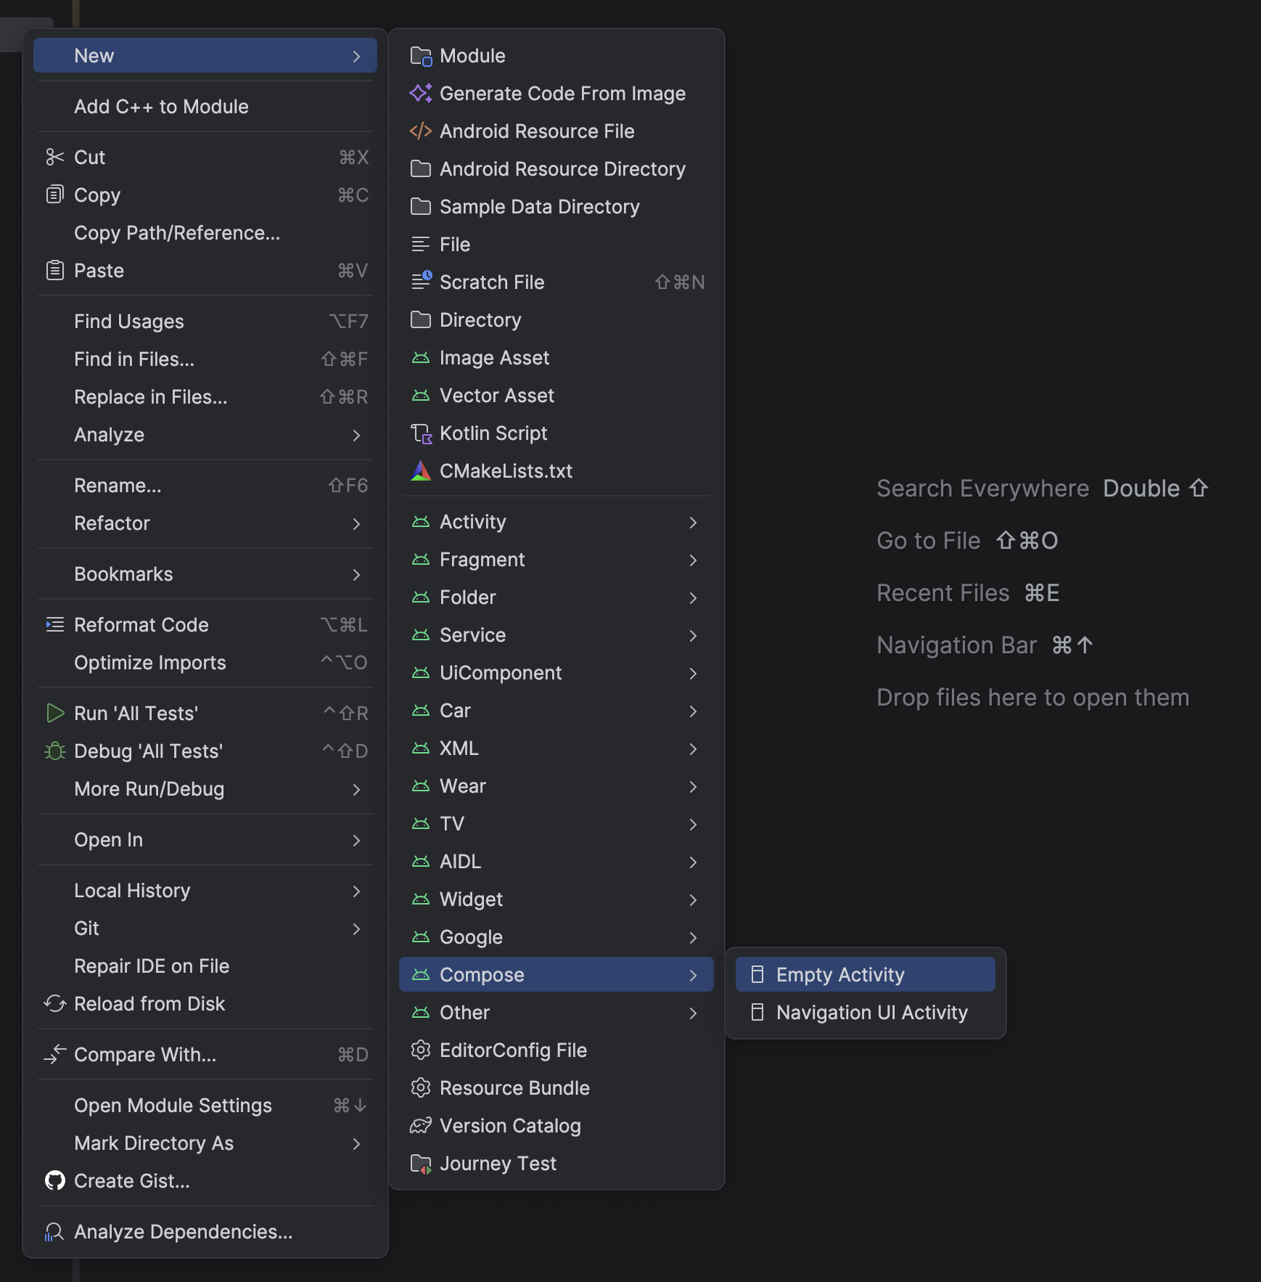
Task: Click the Version Catalog icon
Action: [x=421, y=1126]
